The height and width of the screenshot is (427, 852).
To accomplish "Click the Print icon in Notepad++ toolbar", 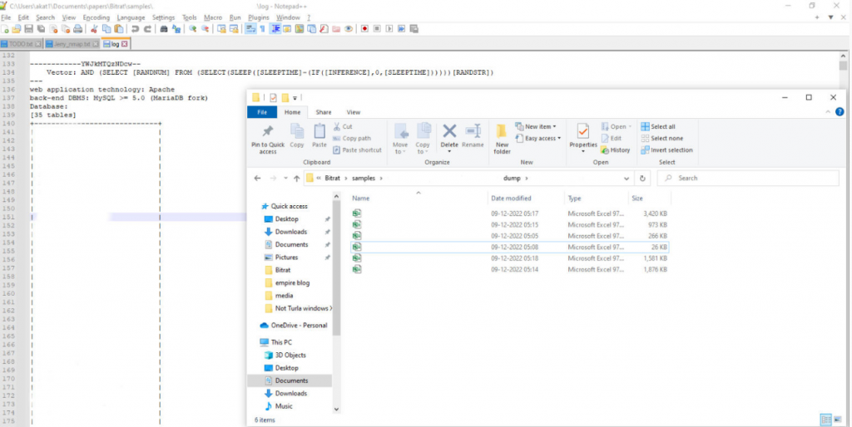I will [x=77, y=29].
